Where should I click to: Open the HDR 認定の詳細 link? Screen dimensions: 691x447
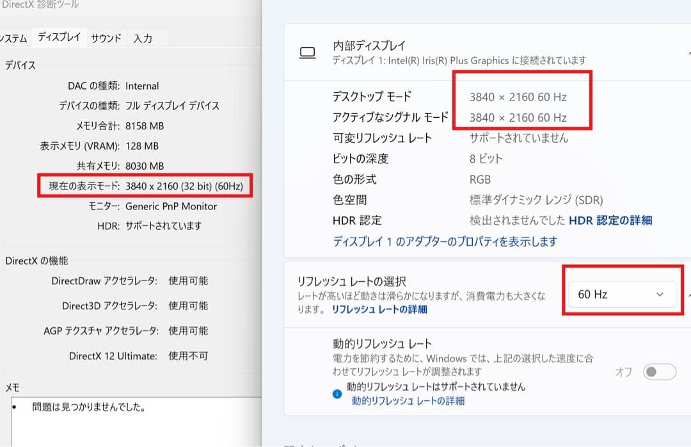pyautogui.click(x=612, y=220)
